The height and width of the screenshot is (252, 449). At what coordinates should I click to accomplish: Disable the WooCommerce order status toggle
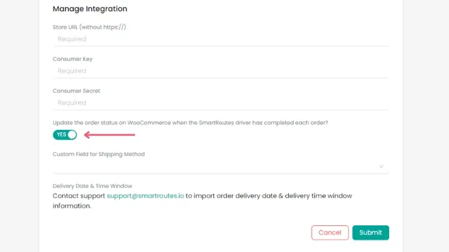65,134
